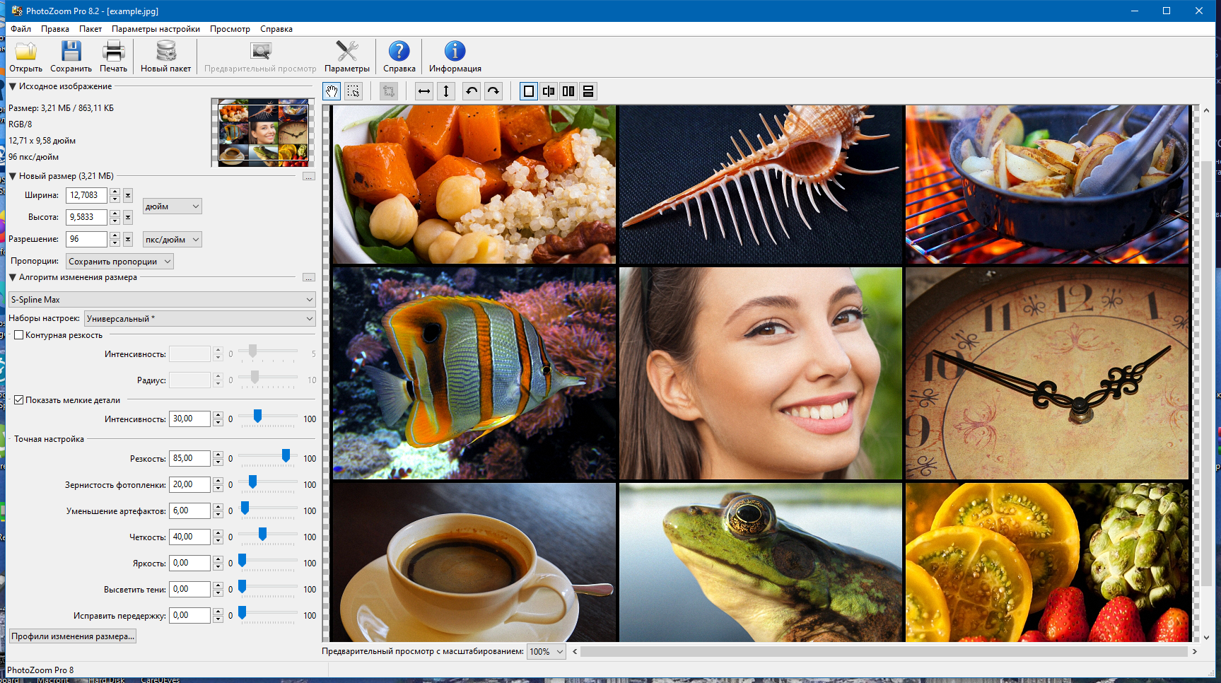Switch to horizontal split preview
1221x683 pixels.
pyautogui.click(x=588, y=91)
